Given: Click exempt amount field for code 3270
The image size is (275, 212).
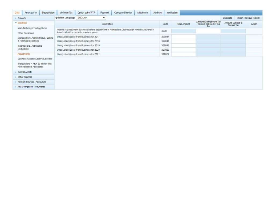Looking at the screenshot, I should point(208,31).
